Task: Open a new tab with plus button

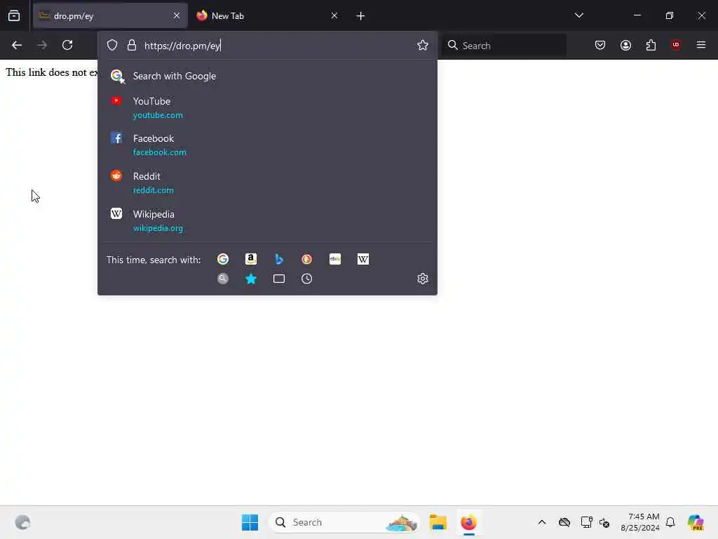Action: (360, 16)
